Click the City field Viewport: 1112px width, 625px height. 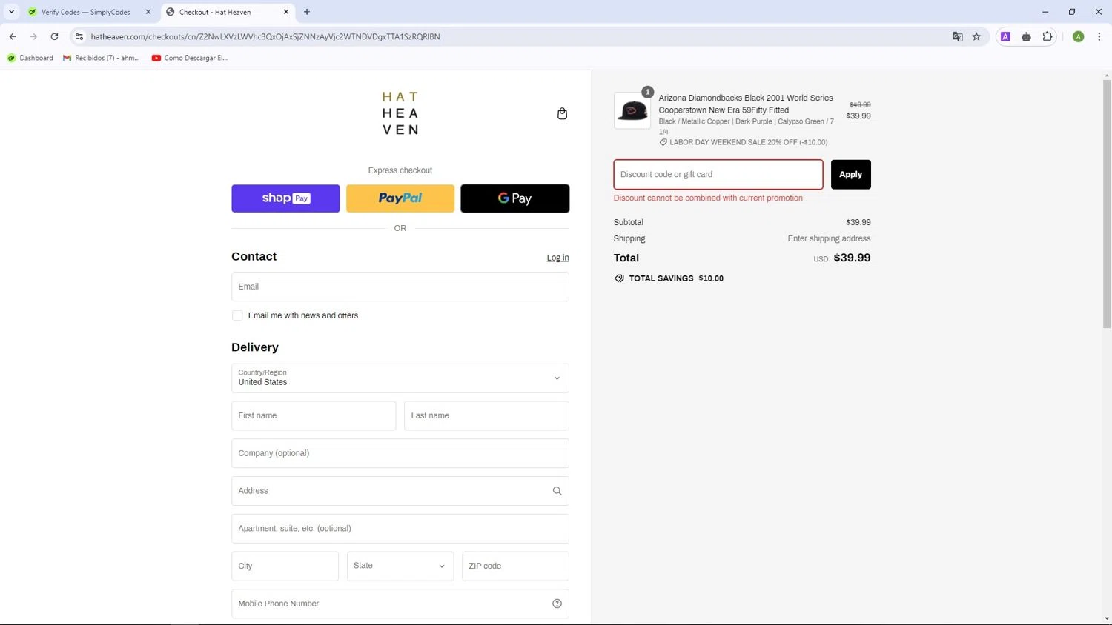pyautogui.click(x=285, y=566)
